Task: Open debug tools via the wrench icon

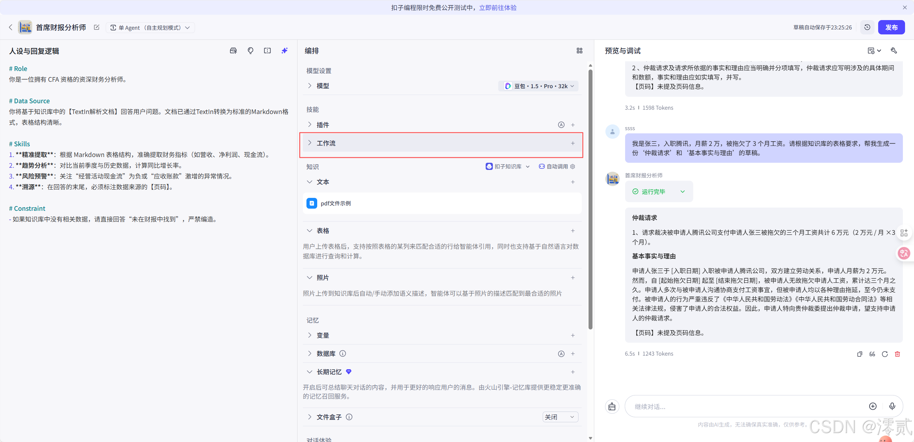Action: tap(894, 51)
